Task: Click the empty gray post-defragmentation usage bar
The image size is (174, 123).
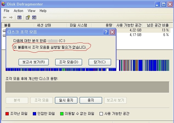Action: (x=87, y=87)
